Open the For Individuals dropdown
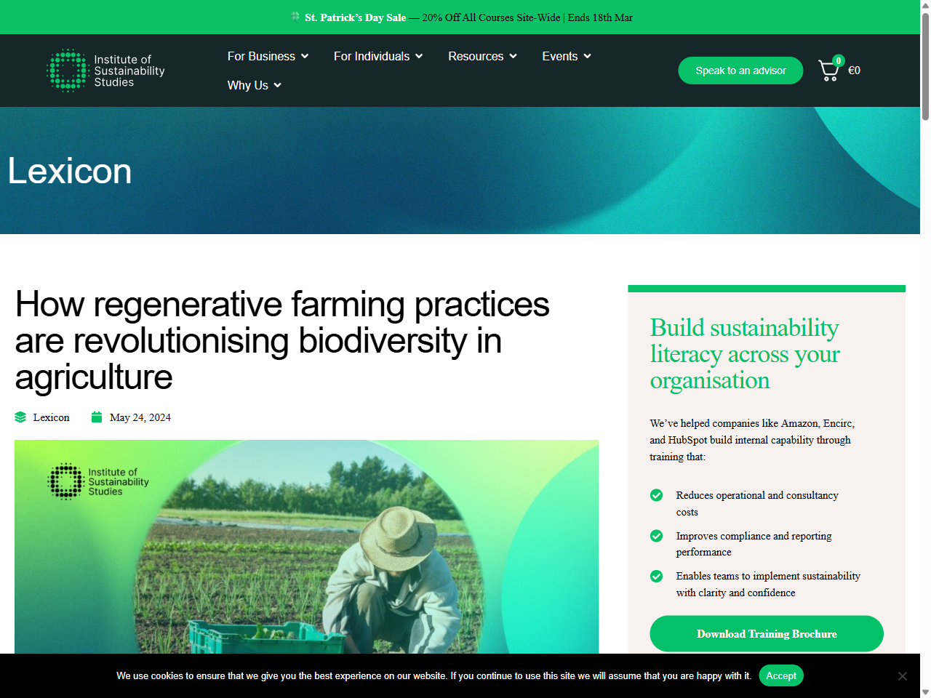The height and width of the screenshot is (698, 931). (x=377, y=56)
